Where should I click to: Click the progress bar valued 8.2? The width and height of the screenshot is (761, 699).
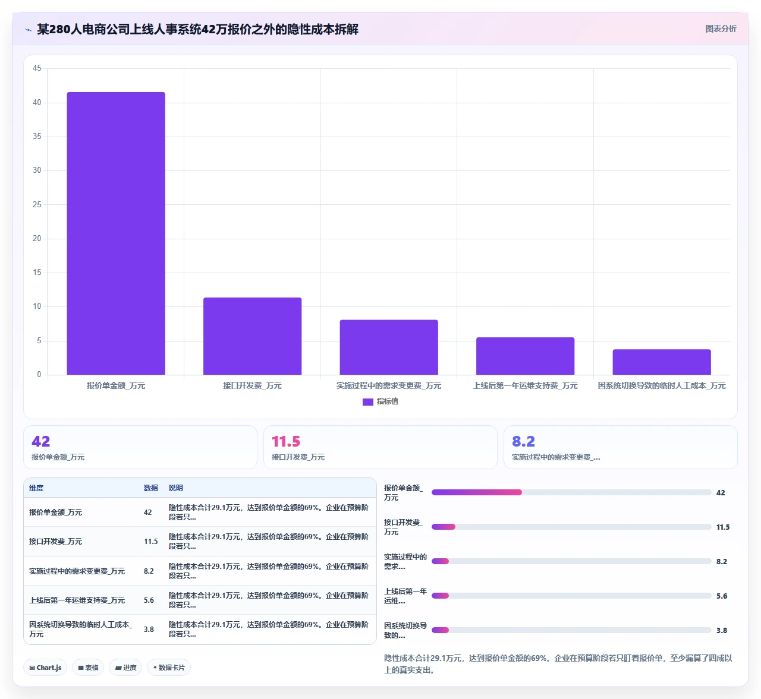(x=571, y=561)
